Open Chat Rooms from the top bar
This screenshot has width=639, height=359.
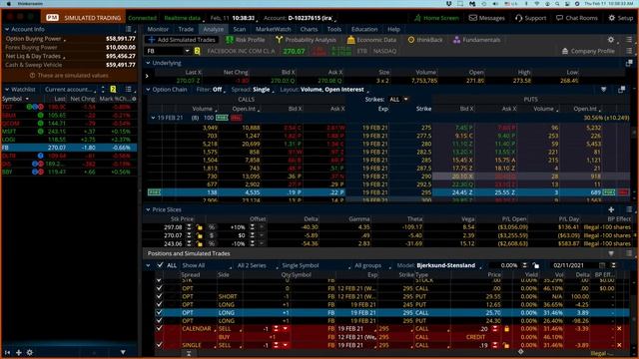click(577, 18)
